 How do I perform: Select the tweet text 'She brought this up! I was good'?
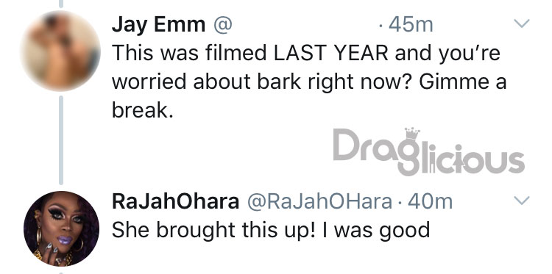(271, 231)
